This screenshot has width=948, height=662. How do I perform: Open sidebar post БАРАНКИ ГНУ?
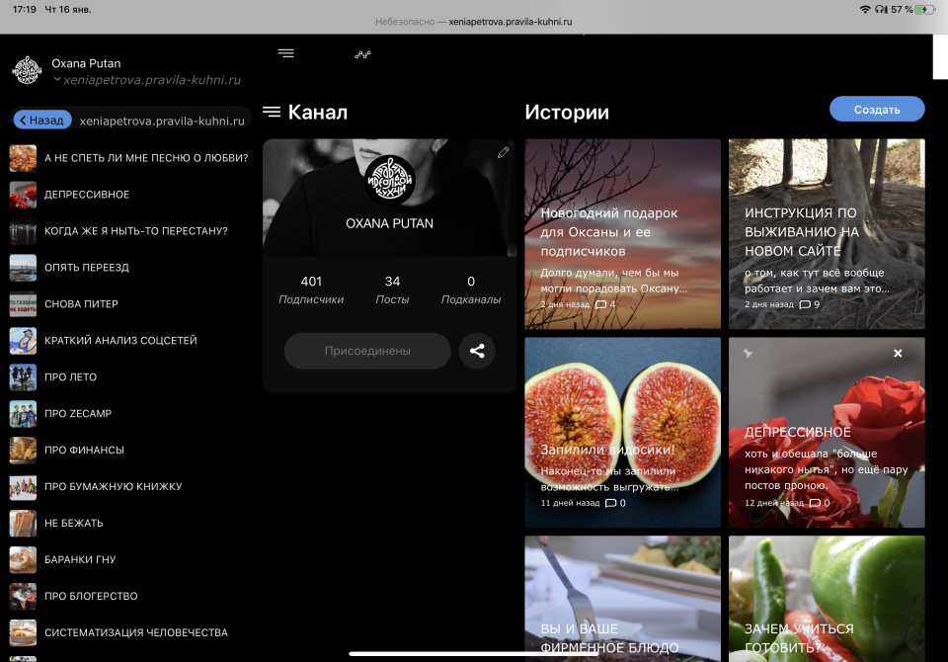point(80,560)
